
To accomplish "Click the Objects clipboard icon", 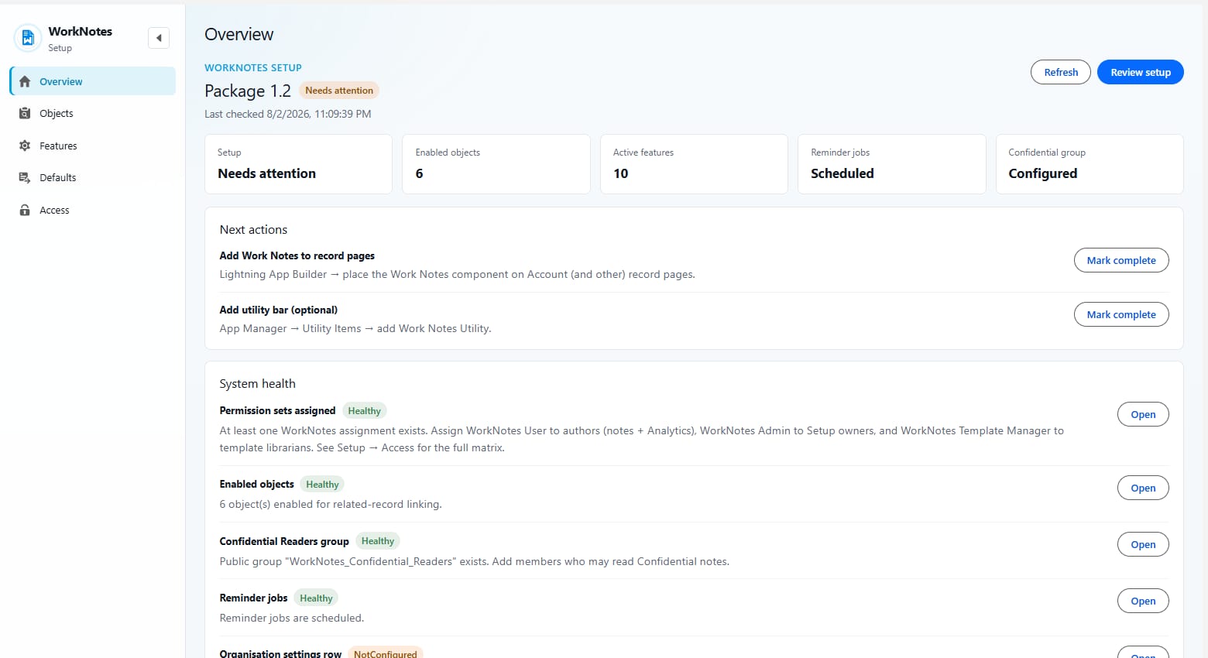I will click(x=25, y=113).
